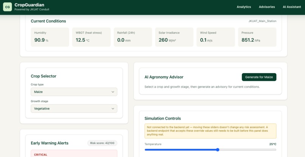305x157 pixels.
Task: Expand the Growth stage dropdown showing Vegetative
Action: pyautogui.click(x=74, y=109)
